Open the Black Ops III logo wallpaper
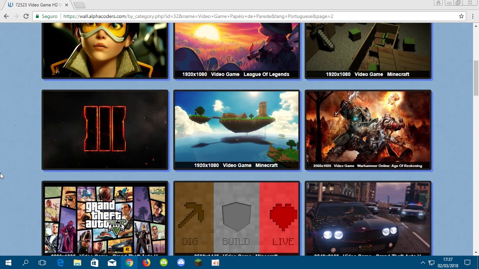Screen dimensions: 479x269 [105, 130]
